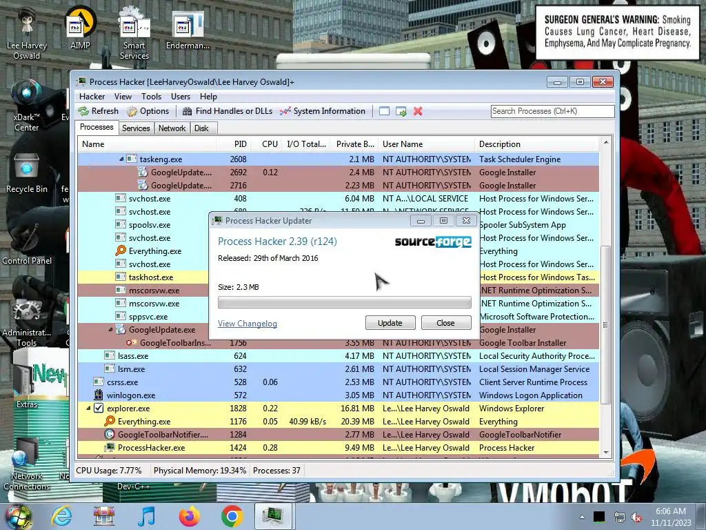The image size is (706, 530).
Task: Switch to the Services tab
Action: point(136,128)
